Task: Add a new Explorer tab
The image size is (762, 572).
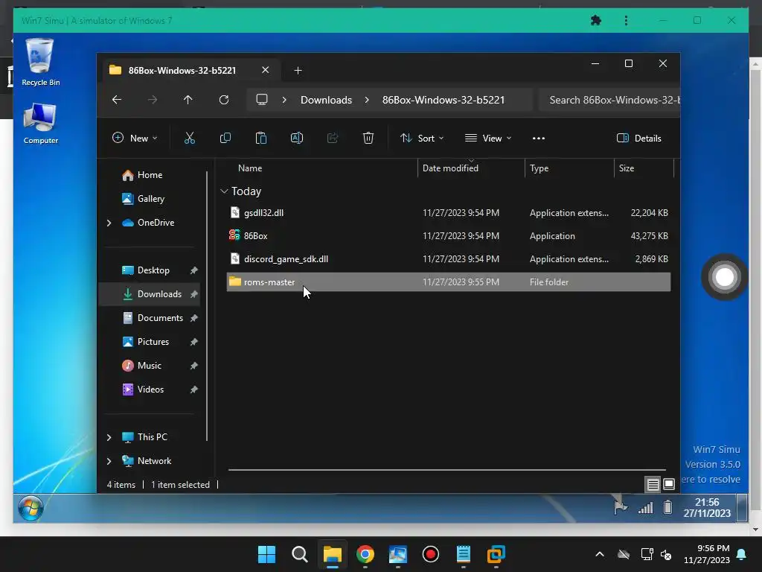Action: pos(298,71)
